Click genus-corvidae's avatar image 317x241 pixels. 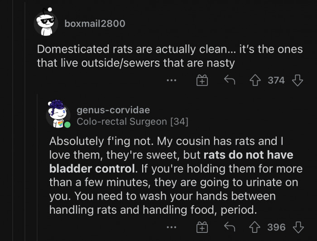[58, 113]
